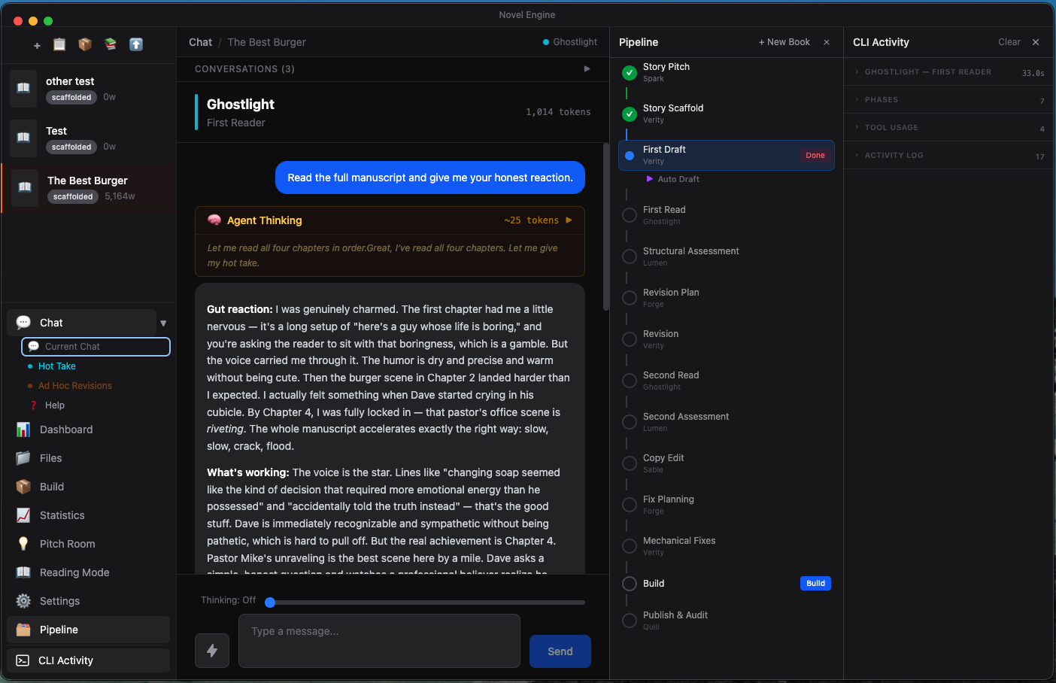
Task: Click the green checkmark on Story Pitch
Action: pyautogui.click(x=629, y=73)
